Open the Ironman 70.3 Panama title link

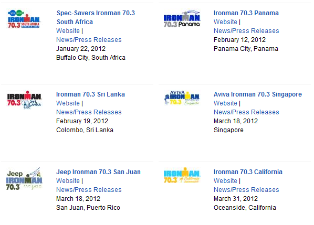click(246, 13)
